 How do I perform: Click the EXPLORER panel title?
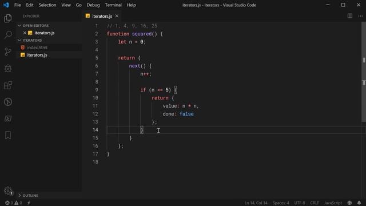coord(31,16)
